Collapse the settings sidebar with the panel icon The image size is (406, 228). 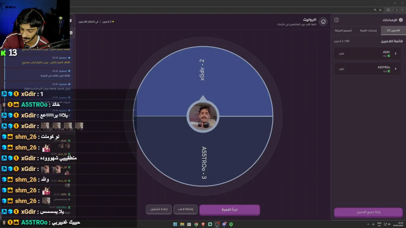pyautogui.click(x=337, y=20)
